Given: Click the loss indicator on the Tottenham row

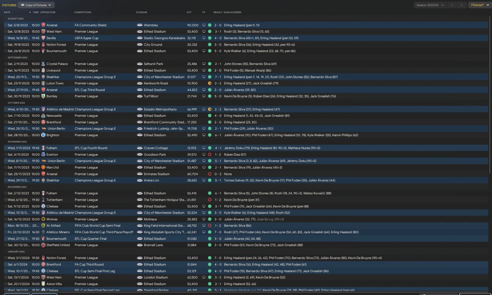Looking at the screenshot, I should pos(209,200).
